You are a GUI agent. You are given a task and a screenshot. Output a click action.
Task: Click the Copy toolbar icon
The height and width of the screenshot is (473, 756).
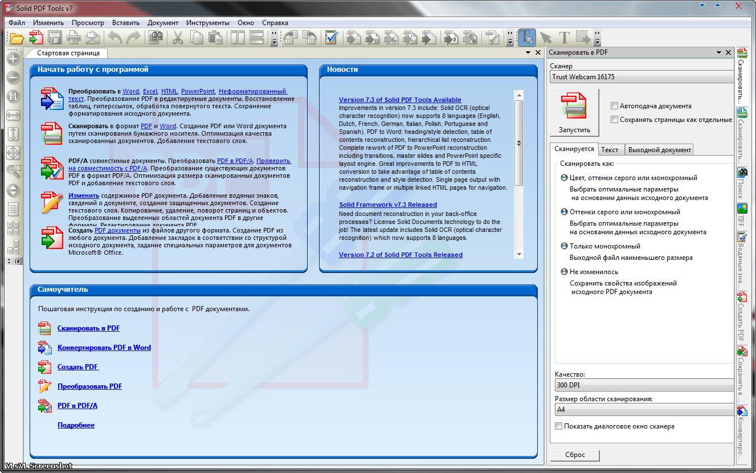(197, 38)
